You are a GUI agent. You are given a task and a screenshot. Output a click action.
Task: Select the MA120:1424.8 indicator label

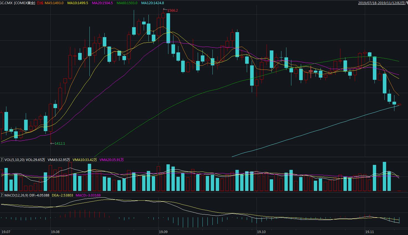[x=152, y=3]
